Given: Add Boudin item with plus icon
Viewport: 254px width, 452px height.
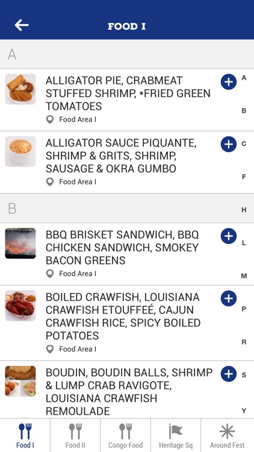Looking at the screenshot, I should [x=229, y=374].
